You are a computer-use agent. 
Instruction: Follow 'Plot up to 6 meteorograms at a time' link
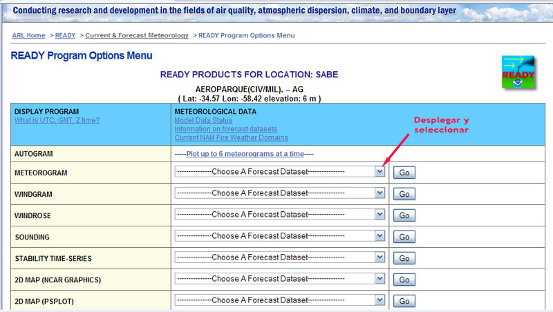245,154
